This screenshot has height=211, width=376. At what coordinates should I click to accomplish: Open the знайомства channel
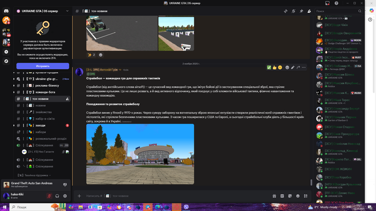point(43,112)
